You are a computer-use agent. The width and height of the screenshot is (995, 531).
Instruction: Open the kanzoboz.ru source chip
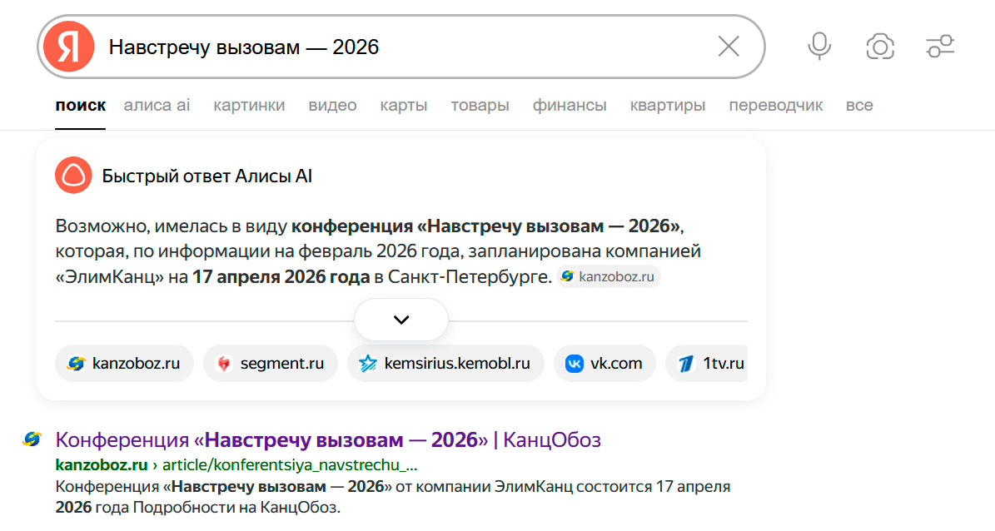(124, 364)
